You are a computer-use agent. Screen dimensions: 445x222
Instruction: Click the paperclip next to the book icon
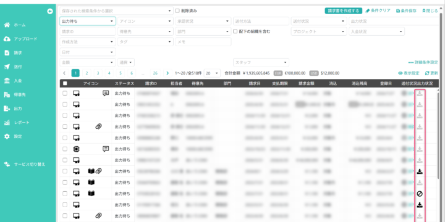click(98, 171)
